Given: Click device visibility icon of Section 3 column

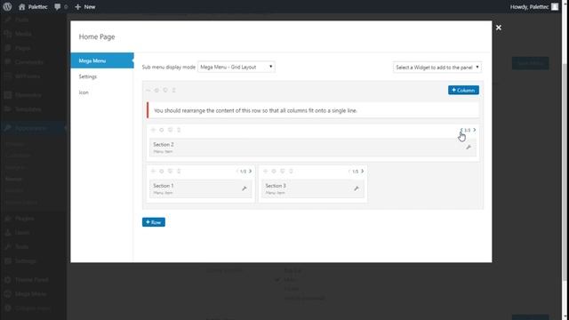Looking at the screenshot, I should coord(283,172).
